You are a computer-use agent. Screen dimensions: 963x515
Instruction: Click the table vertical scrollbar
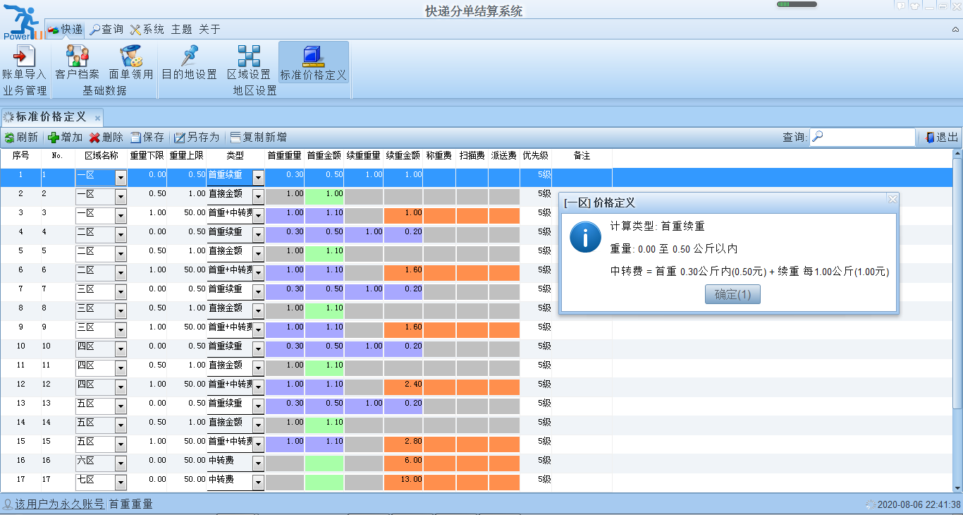(957, 282)
